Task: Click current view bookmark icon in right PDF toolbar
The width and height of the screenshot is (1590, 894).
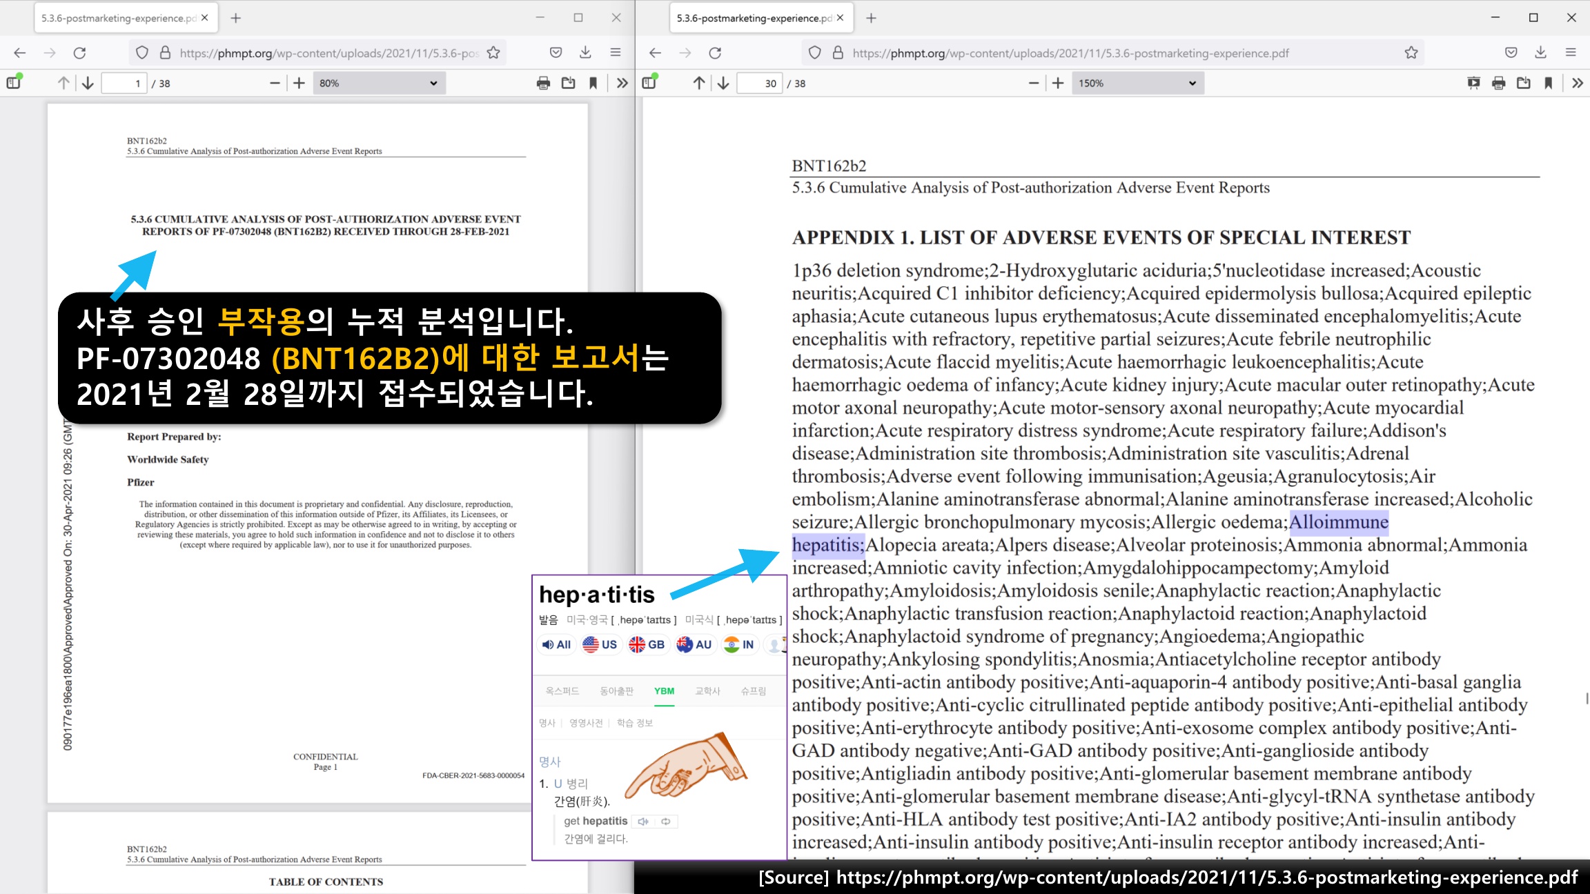Action: coord(1548,83)
